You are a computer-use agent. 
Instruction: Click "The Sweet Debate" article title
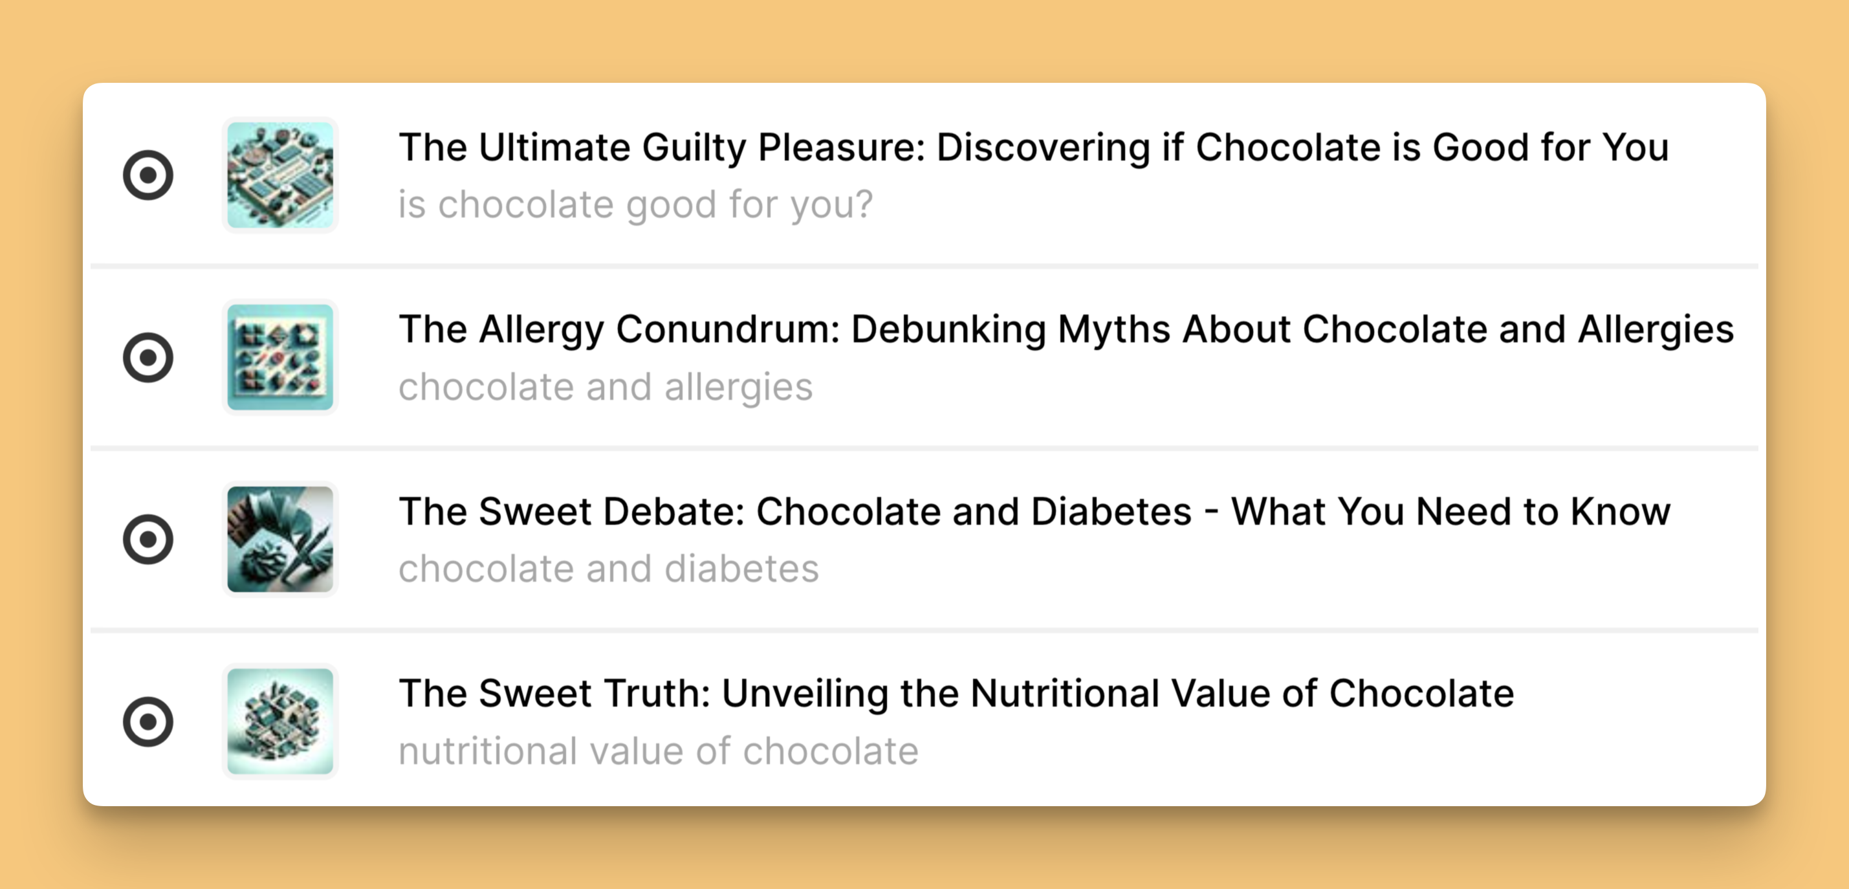pyautogui.click(x=1034, y=511)
